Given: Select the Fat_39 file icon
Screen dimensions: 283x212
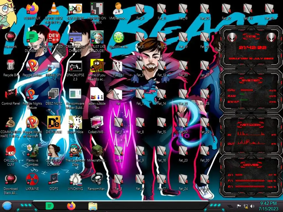Looking at the screenshot, I should (248, 9).
